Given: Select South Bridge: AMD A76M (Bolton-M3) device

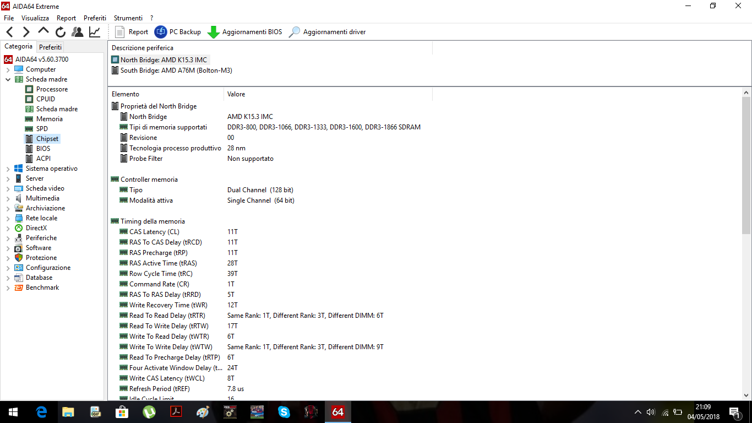Looking at the screenshot, I should [x=171, y=70].
